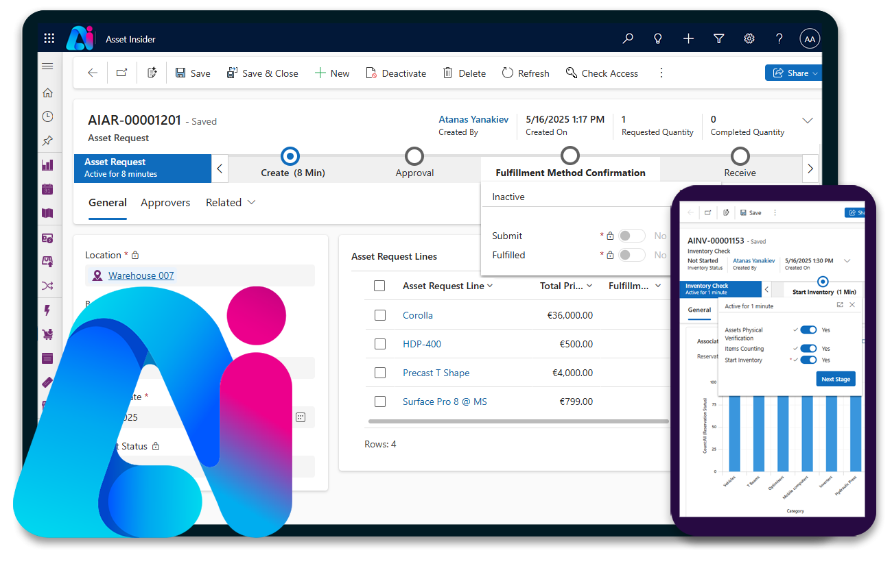This screenshot has height=568, width=892.
Task: Open the date picker calendar icon
Action: click(300, 417)
